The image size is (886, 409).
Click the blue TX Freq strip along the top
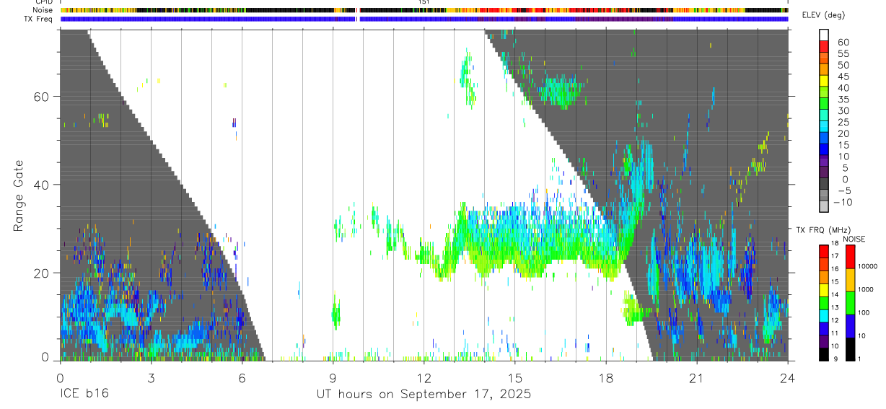[424, 19]
